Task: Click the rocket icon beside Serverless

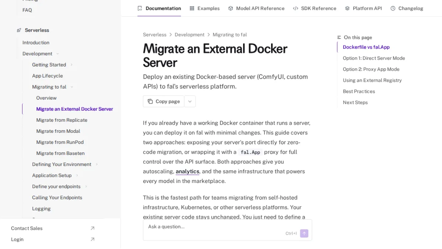Action: (19, 30)
